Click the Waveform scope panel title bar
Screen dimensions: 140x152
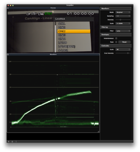[53, 54]
